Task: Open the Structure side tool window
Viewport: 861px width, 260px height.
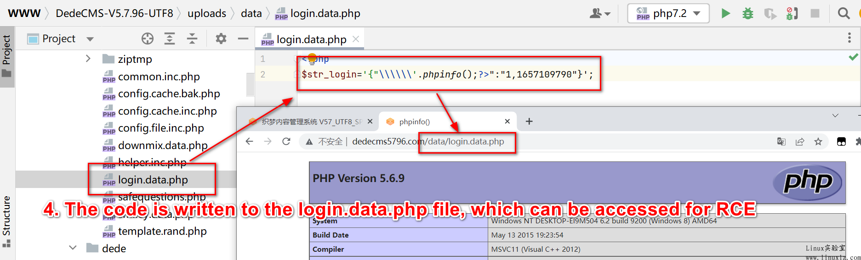Action: tap(6, 221)
